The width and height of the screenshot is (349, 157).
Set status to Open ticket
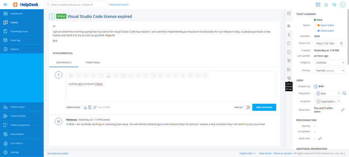click(x=327, y=25)
